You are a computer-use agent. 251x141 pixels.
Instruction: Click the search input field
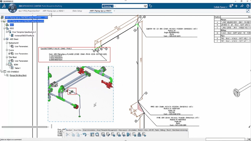point(129,6)
